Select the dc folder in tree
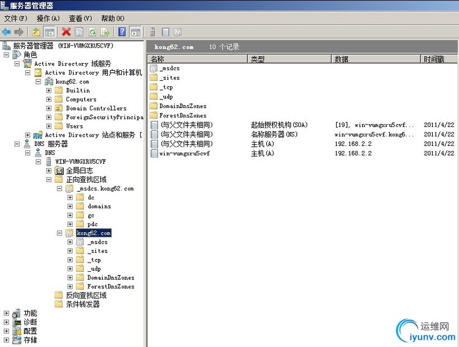 [x=91, y=197]
